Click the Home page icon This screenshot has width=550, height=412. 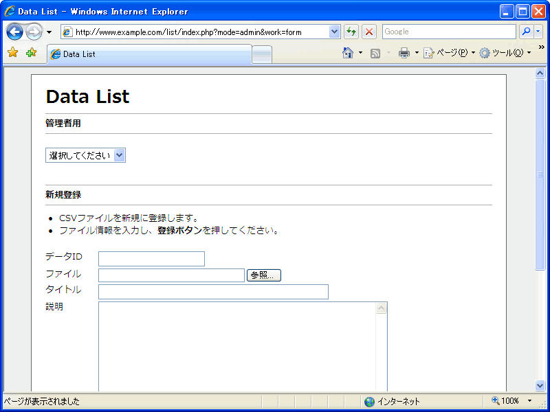pos(348,53)
